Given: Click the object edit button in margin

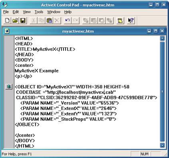Looking at the screenshot, I should (x=9, y=87).
